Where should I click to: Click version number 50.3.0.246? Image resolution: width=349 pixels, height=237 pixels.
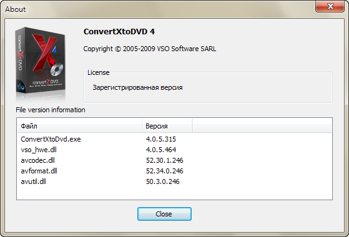[x=162, y=181]
